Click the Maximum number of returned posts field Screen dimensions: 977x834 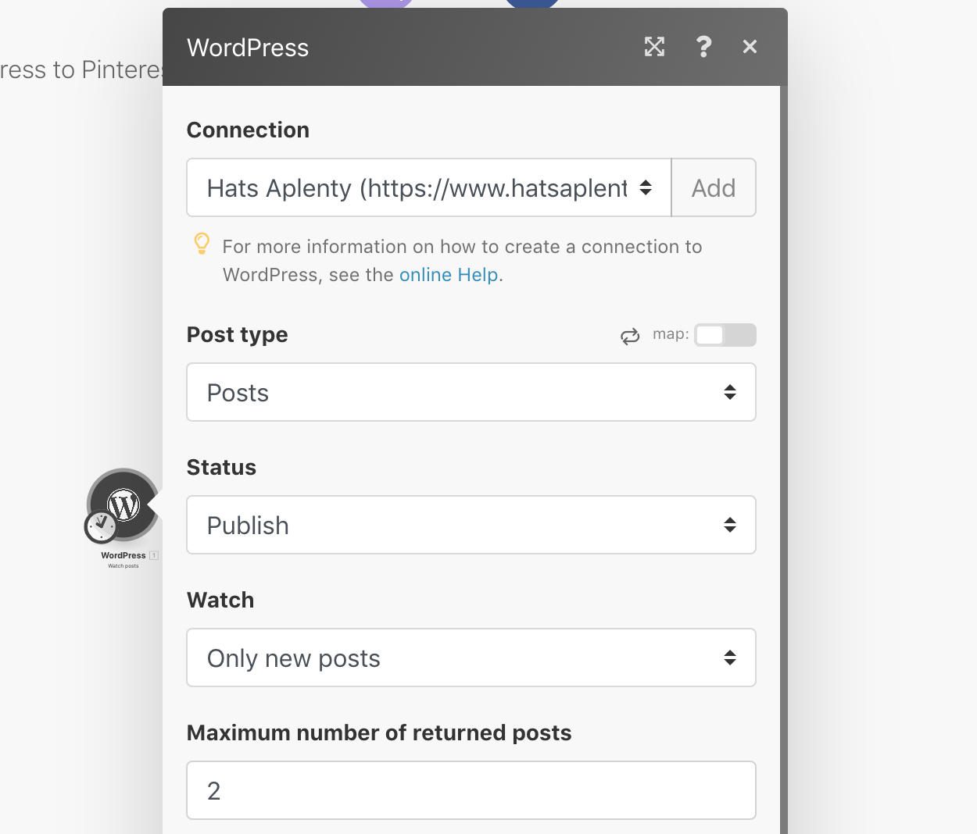coord(471,790)
